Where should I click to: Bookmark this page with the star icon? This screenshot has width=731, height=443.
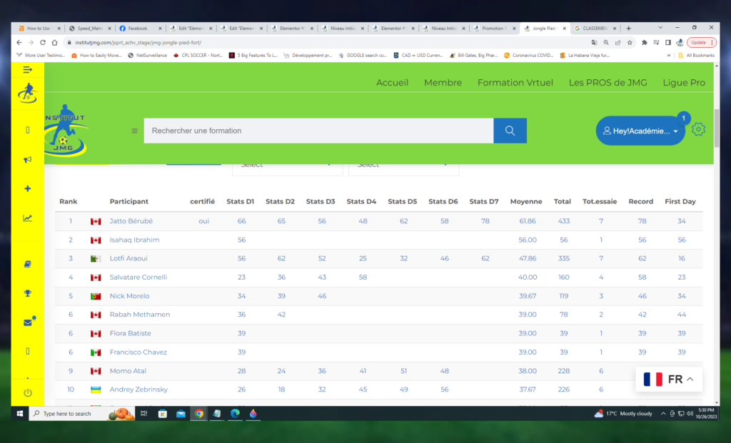pyautogui.click(x=630, y=43)
